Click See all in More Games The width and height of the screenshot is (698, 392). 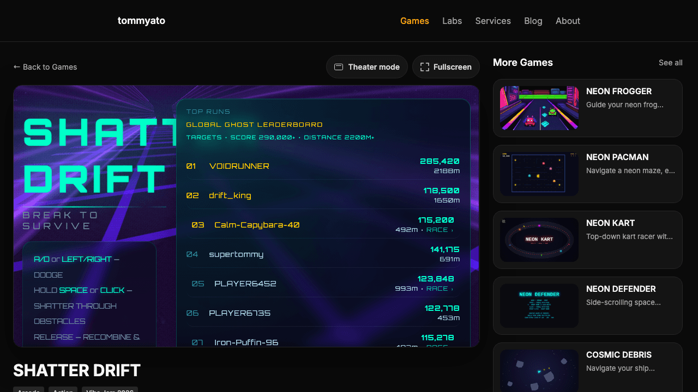pos(670,63)
